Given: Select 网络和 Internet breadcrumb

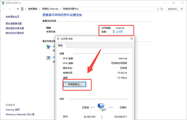Looking at the screenshot, I should (x=50, y=9).
